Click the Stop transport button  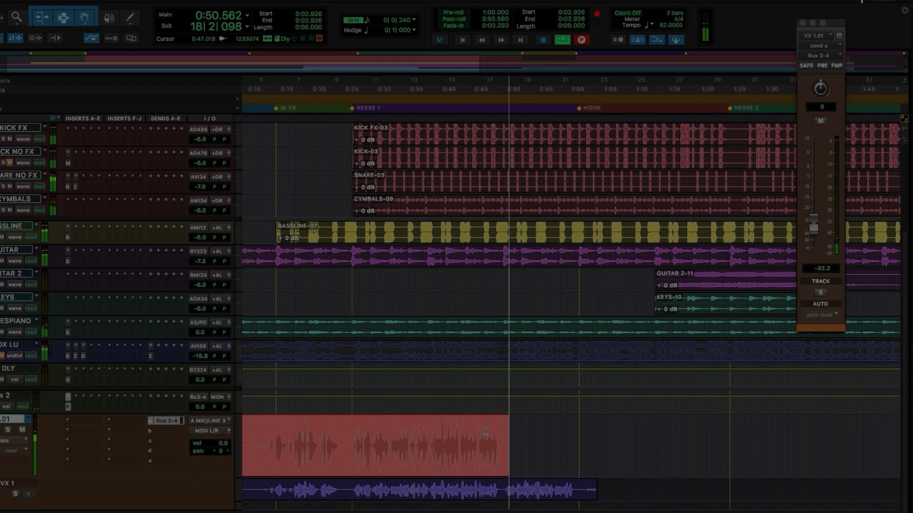point(544,40)
